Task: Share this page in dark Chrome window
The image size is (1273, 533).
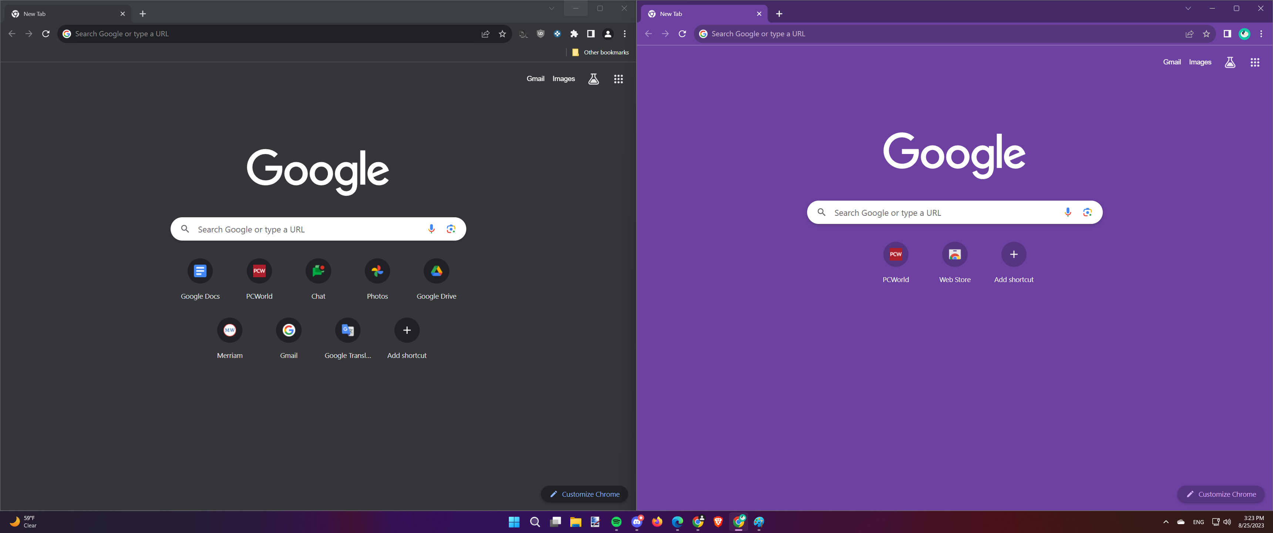Action: click(x=485, y=34)
